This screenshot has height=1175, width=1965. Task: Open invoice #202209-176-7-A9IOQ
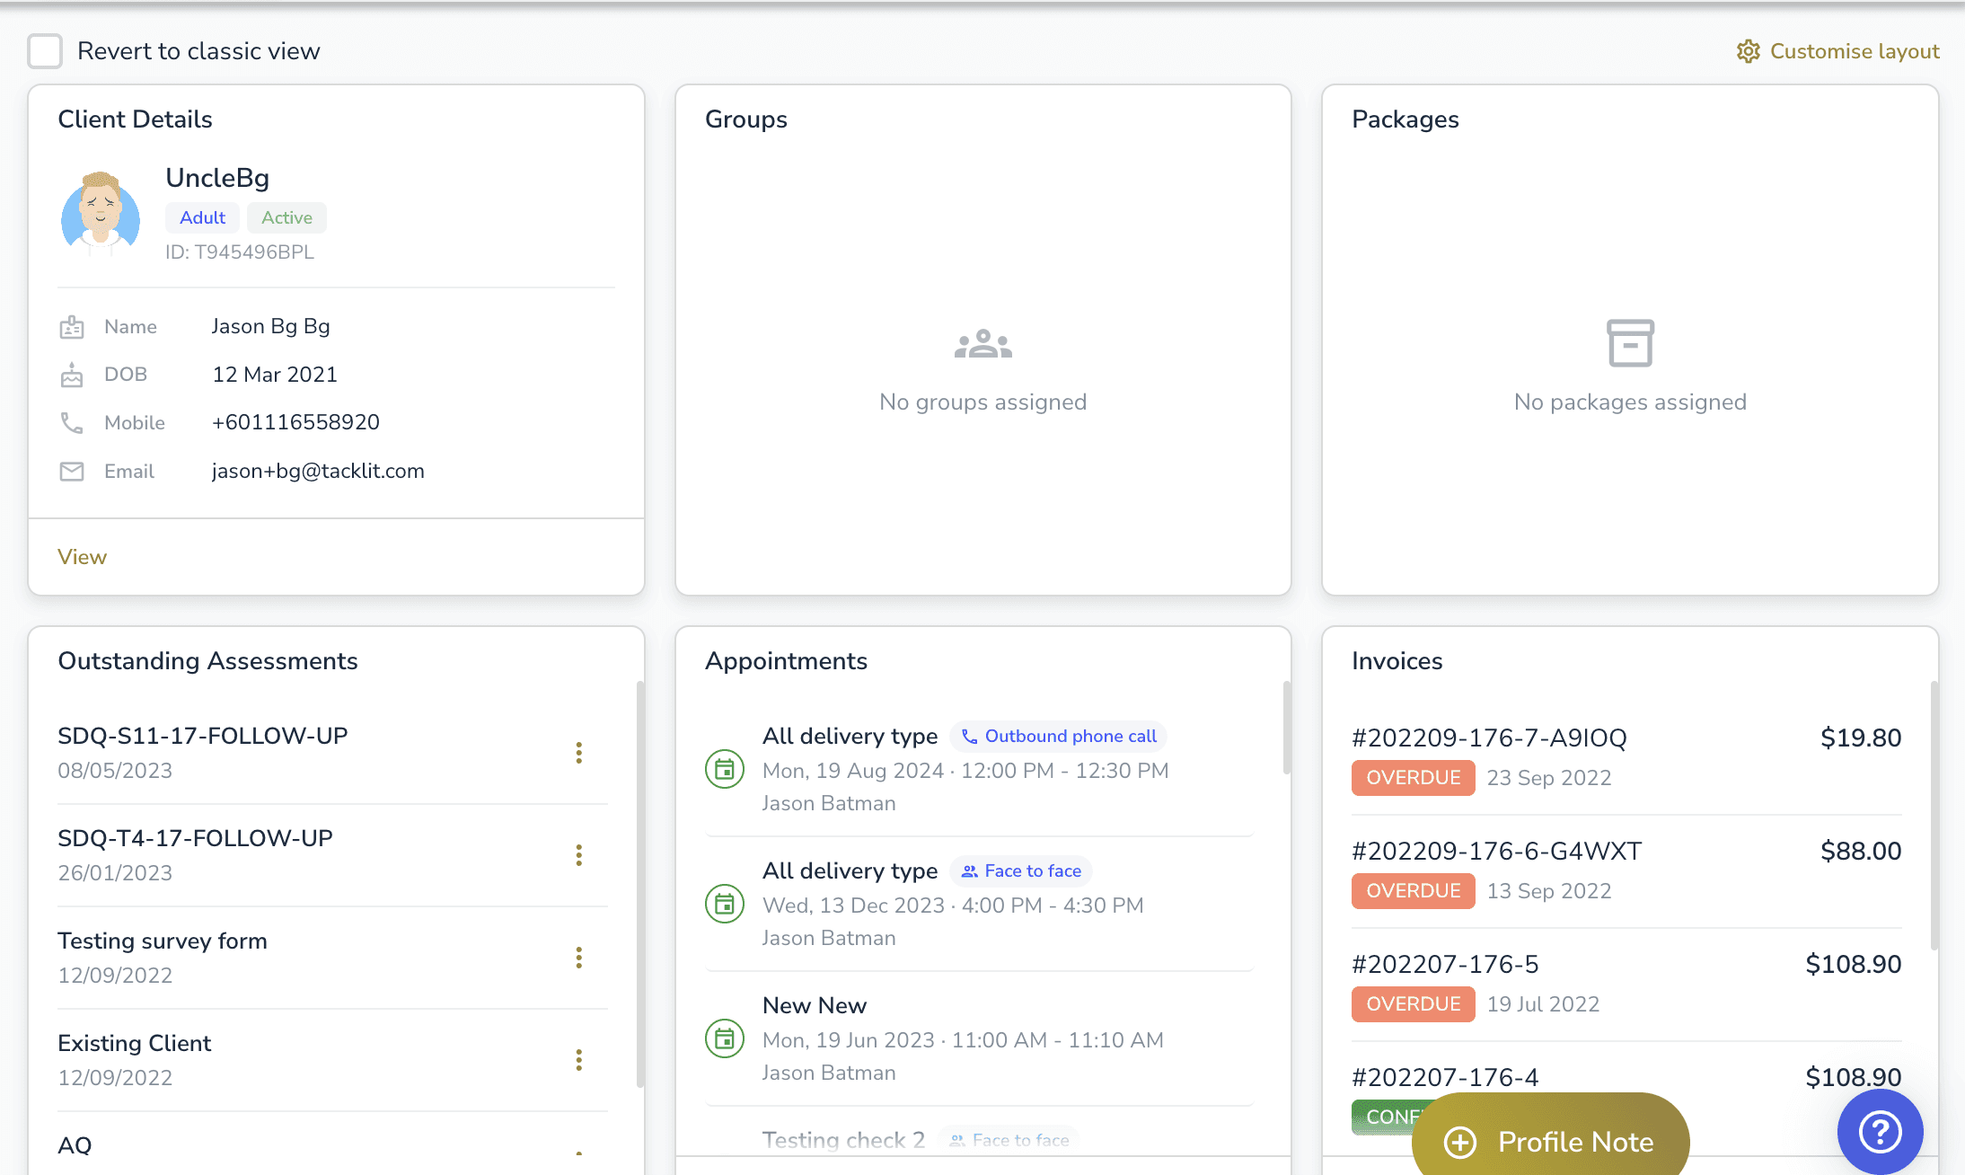(1489, 738)
